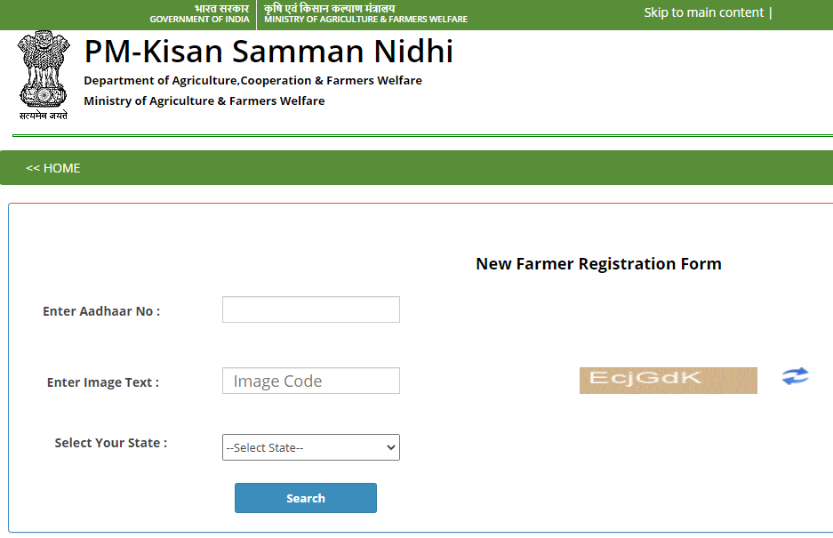Viewport: 833px width, 538px height.
Task: Open the Select State dropdown
Action: coord(310,447)
